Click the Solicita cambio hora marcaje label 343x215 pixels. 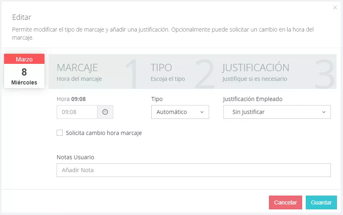[x=104, y=133]
